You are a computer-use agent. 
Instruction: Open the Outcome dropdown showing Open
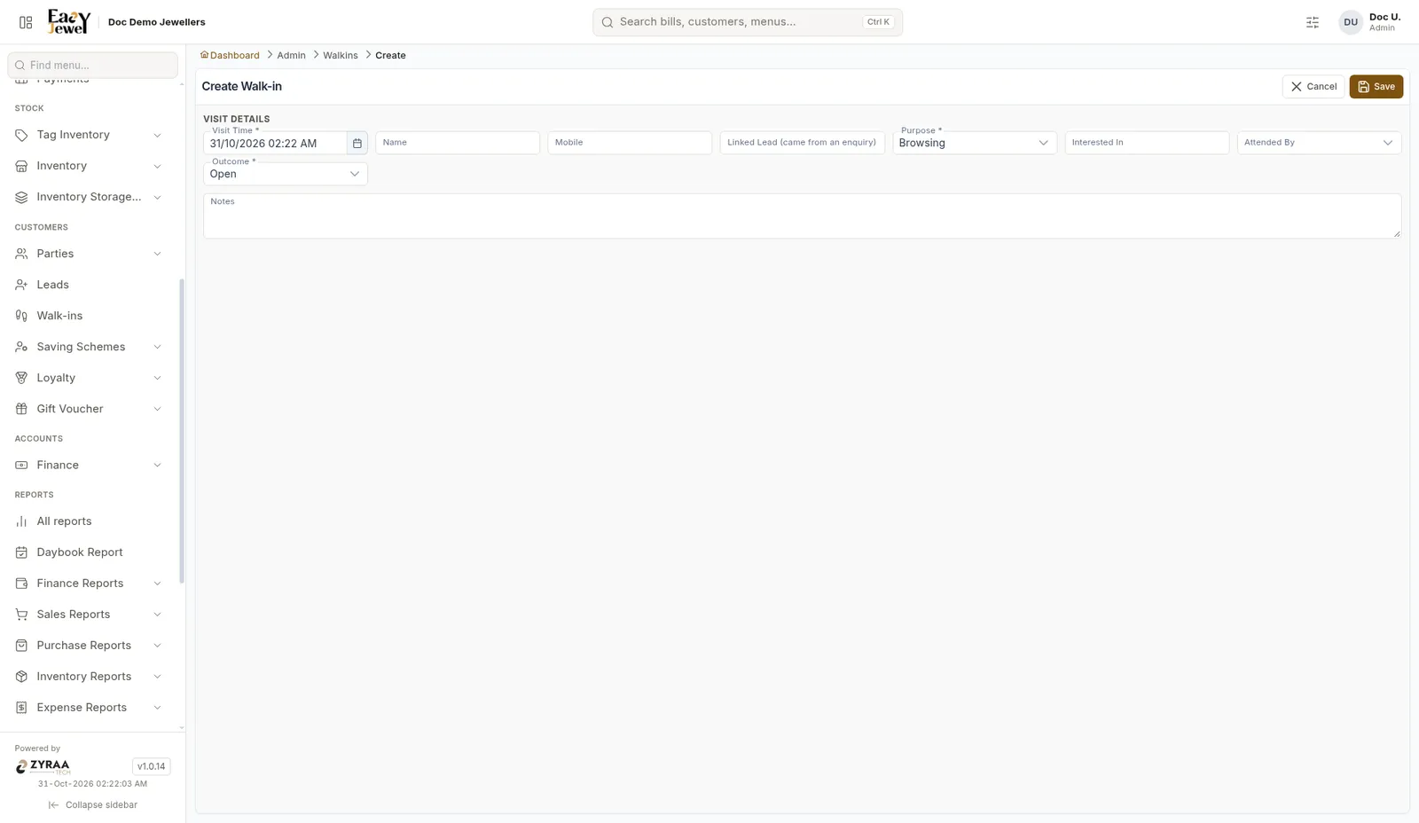[x=285, y=174]
